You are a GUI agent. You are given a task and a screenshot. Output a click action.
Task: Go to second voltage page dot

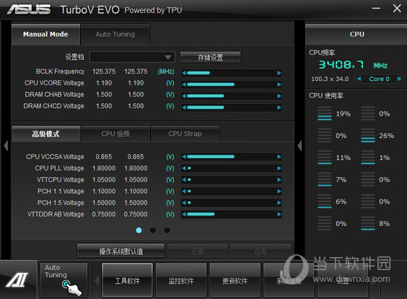click(153, 230)
